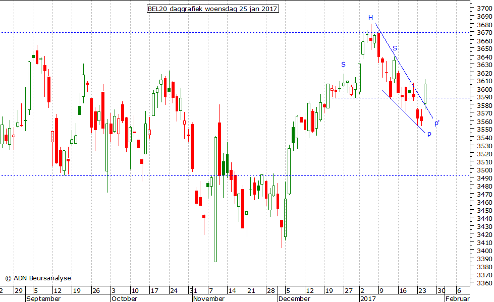Screen dimensions: 494x302
Task: Click the 3700 price level on the right axis
Action: pyautogui.click(x=484, y=8)
